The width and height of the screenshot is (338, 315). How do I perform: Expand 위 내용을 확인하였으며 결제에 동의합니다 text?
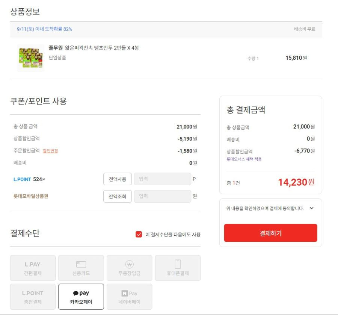click(265, 208)
